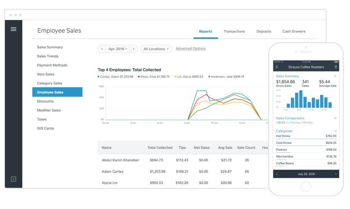The height and width of the screenshot is (209, 350).
Task: Open Modifier Sales report
Action: click(x=49, y=110)
